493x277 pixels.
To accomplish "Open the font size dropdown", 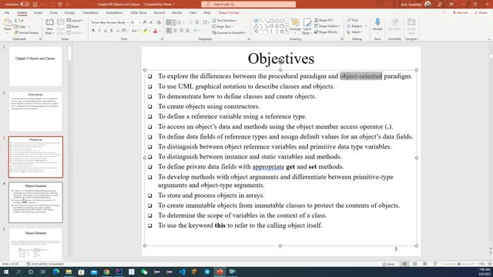I will click(136, 22).
